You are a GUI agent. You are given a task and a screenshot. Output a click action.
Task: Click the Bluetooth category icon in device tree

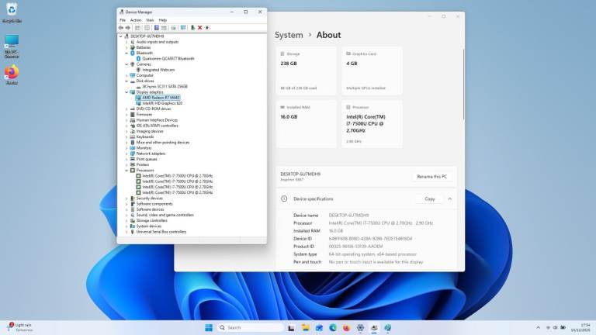tap(133, 53)
